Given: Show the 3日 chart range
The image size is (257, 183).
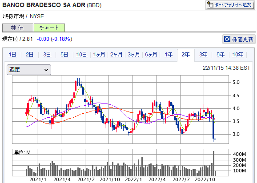Looking at the screenshot, I should 47,55.
